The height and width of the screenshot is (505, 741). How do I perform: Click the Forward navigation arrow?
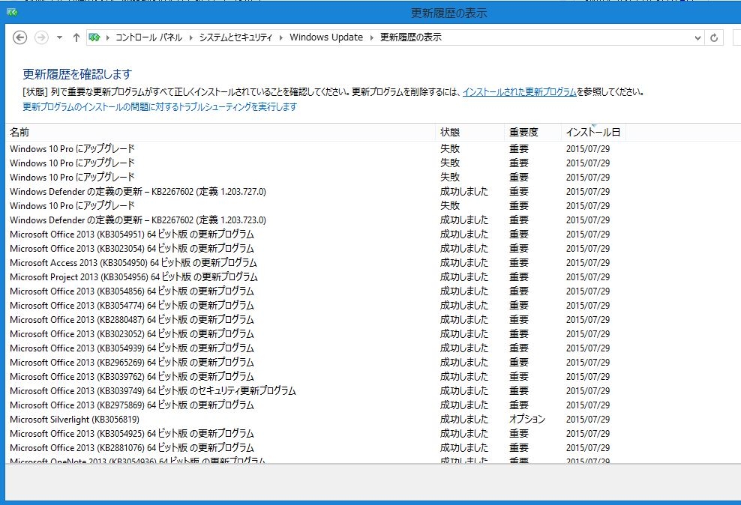click(x=41, y=37)
